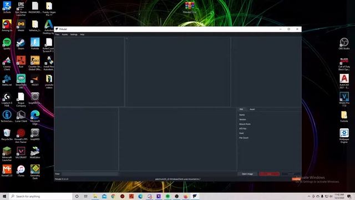The width and height of the screenshot is (355, 200).
Task: Open the FACEIT desktop shortcut
Action: (x=35, y=80)
